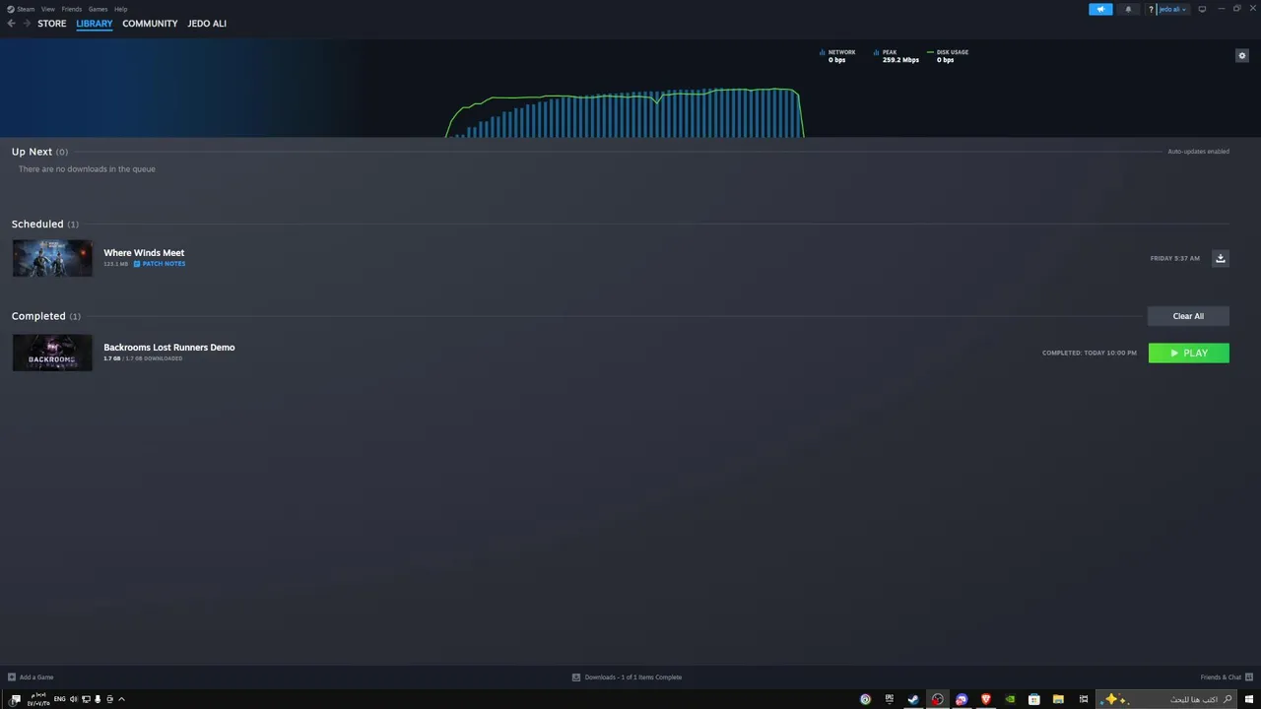Image resolution: width=1261 pixels, height=709 pixels.
Task: Open download settings gear
Action: (x=1241, y=55)
